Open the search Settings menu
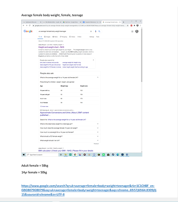The image size is (178, 202). tap(92, 37)
